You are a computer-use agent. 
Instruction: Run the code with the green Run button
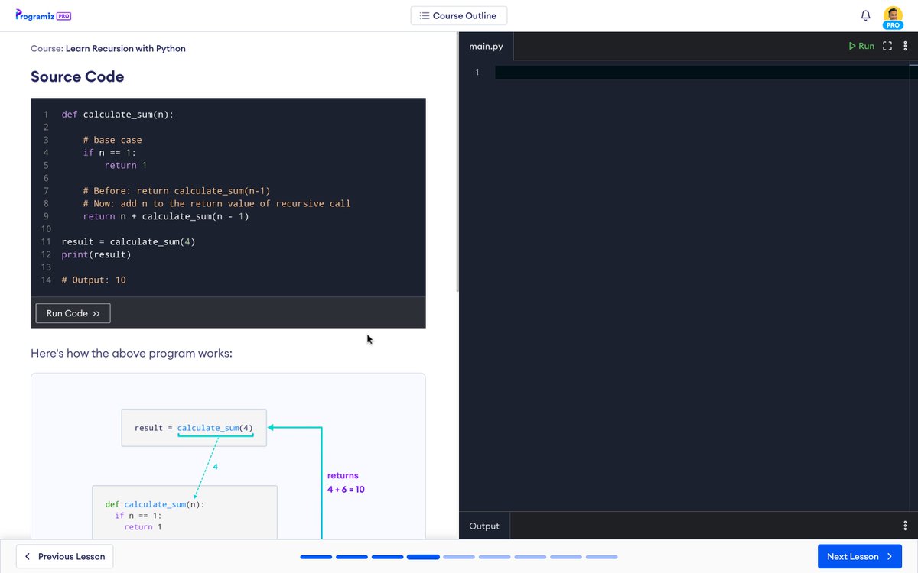861,46
